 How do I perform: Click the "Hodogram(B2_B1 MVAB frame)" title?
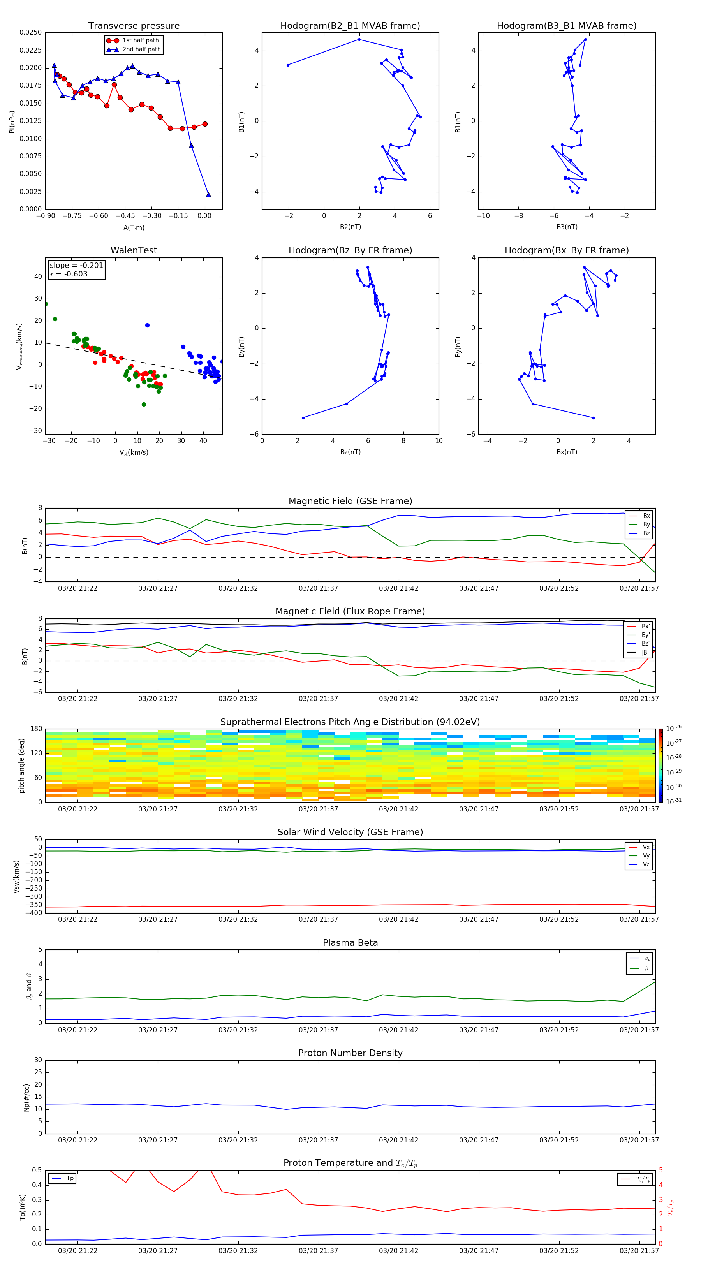[350, 26]
